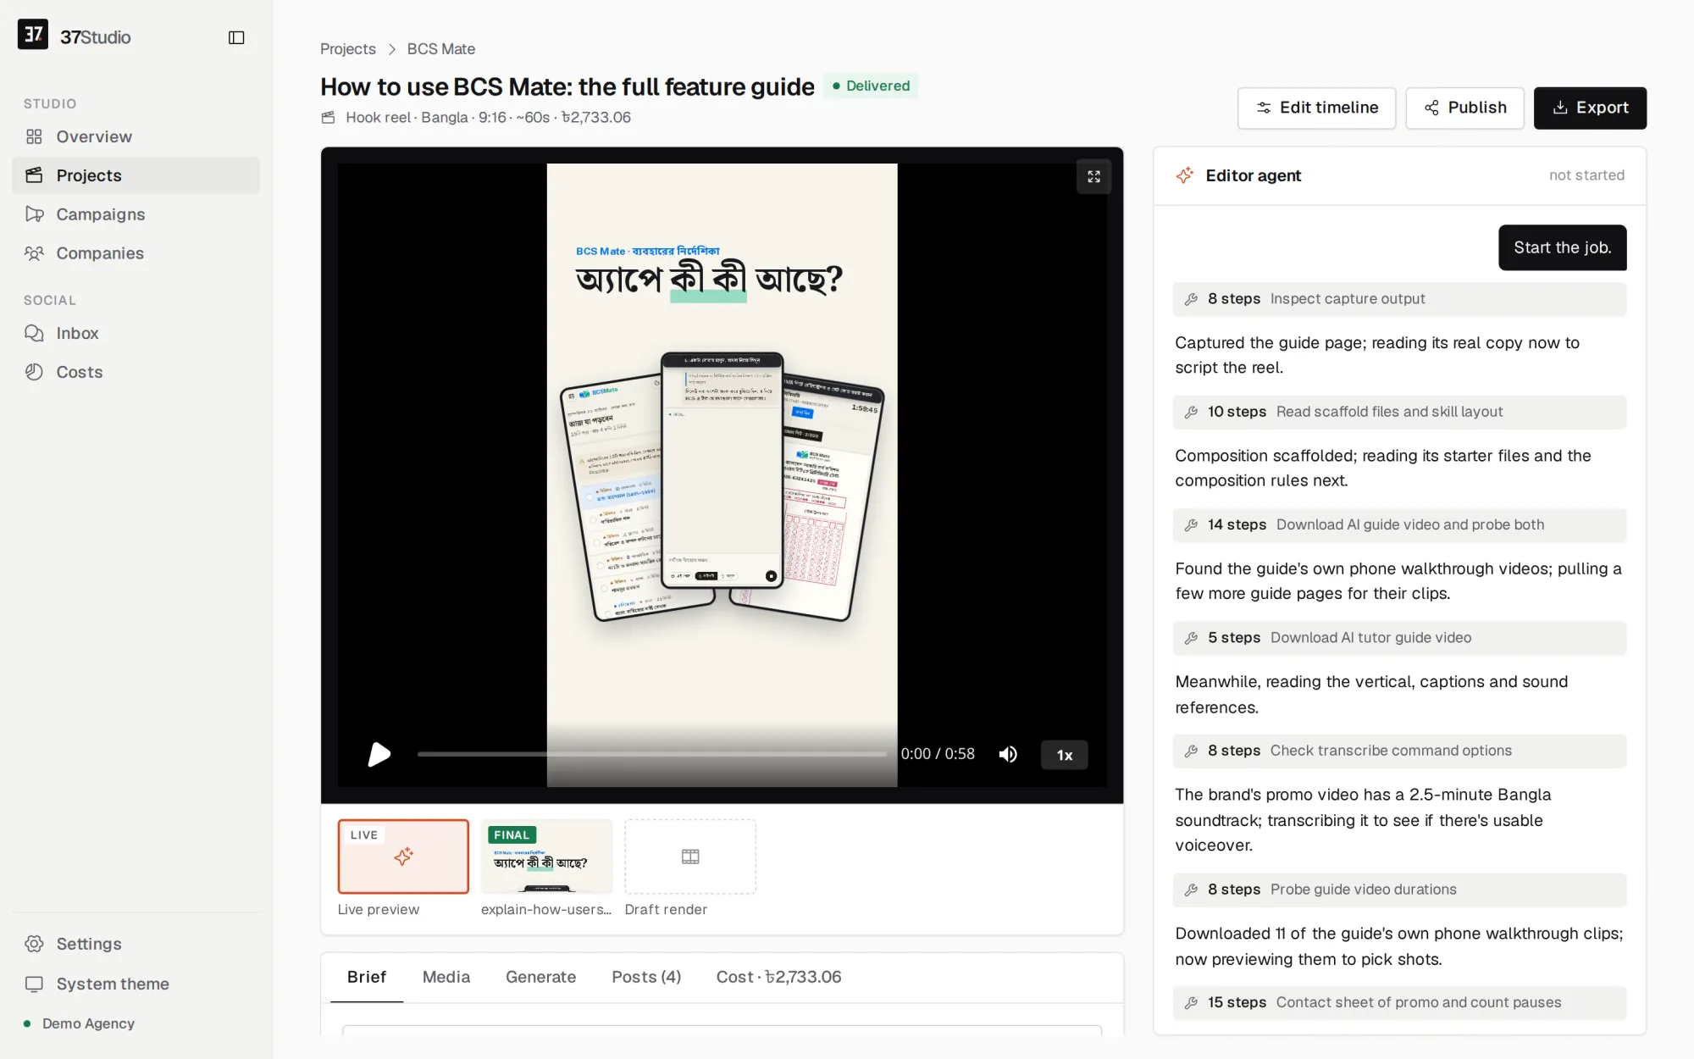Go to the Companies section
Viewport: 1694px width, 1059px height.
136,253
